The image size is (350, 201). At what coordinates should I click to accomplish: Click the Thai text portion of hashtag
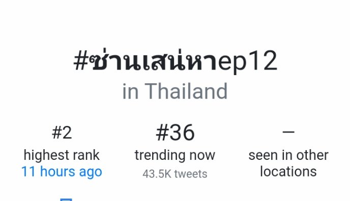[x=153, y=60]
